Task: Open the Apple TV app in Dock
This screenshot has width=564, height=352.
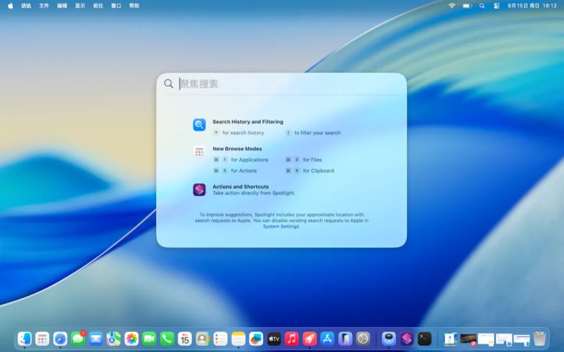Action: click(274, 339)
